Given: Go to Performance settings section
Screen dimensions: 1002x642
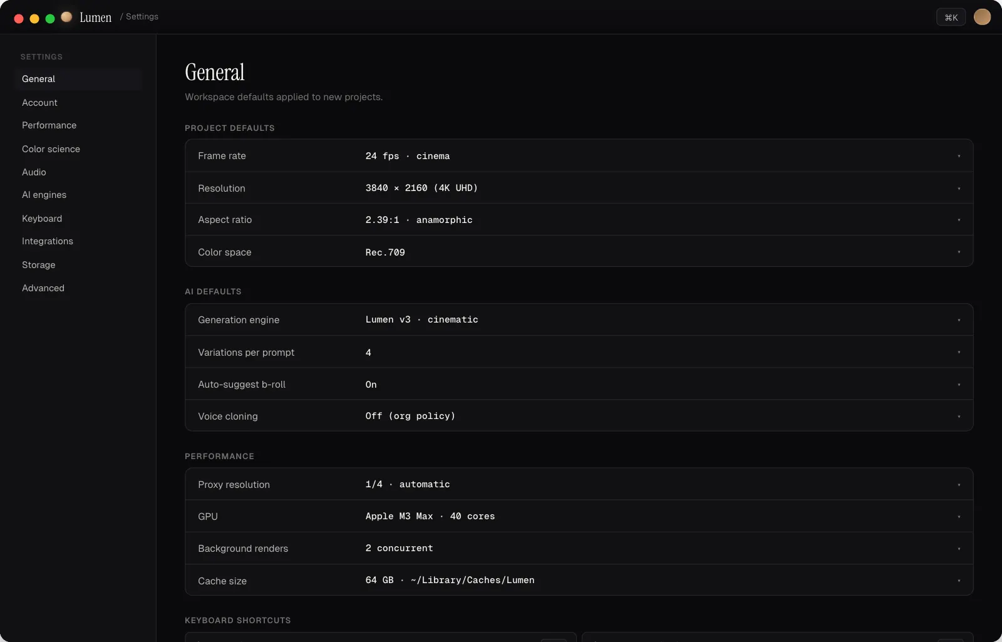Looking at the screenshot, I should coord(78,125).
